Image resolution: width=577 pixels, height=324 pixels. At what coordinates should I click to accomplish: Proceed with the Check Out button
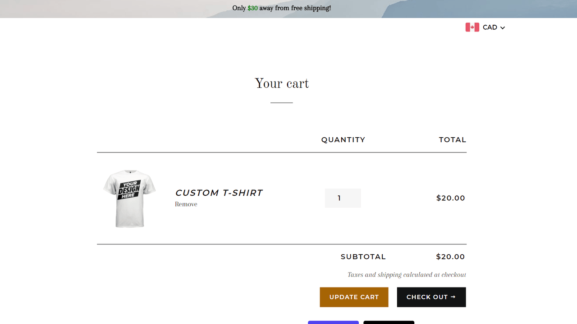tap(431, 297)
